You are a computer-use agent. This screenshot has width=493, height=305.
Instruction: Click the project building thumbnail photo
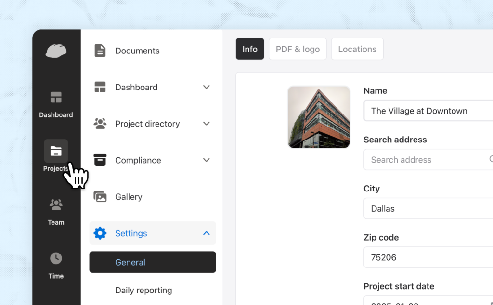point(319,117)
